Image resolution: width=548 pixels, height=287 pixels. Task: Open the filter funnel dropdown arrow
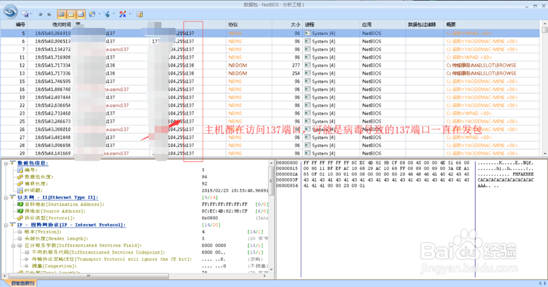tap(113, 14)
